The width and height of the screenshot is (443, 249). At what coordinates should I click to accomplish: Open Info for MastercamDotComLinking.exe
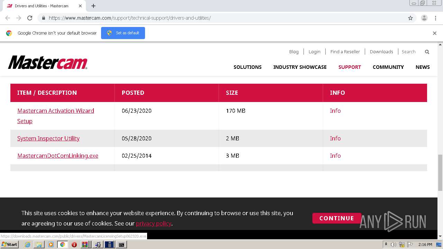point(335,156)
